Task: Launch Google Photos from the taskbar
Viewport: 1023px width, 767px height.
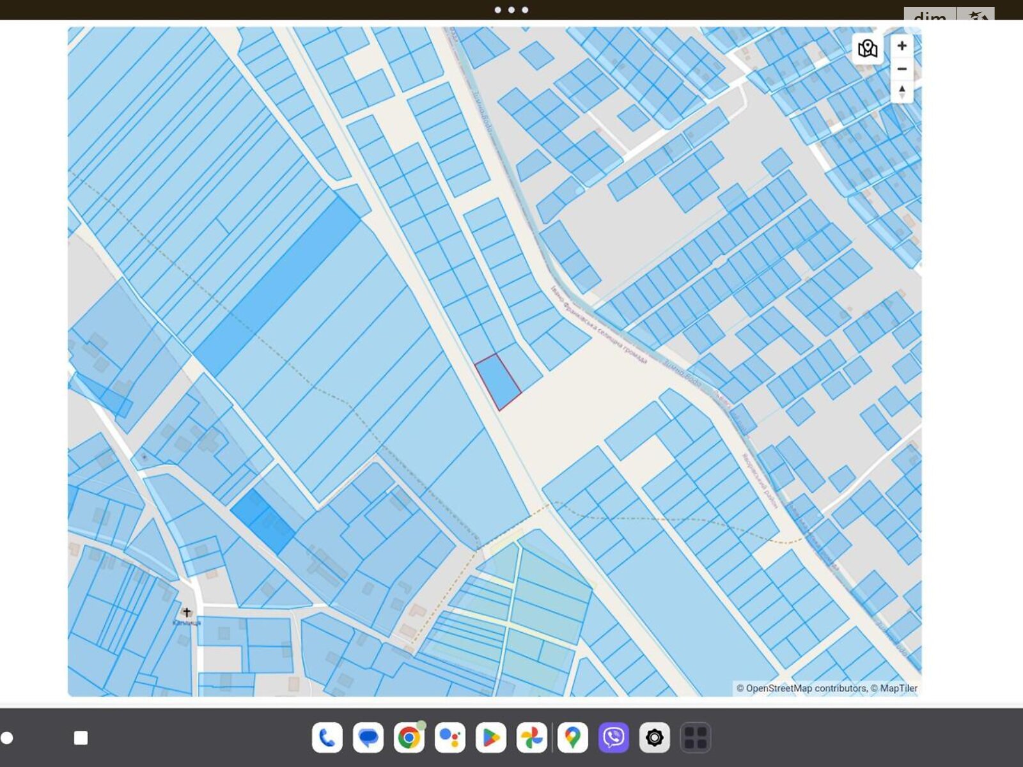Action: (x=531, y=738)
